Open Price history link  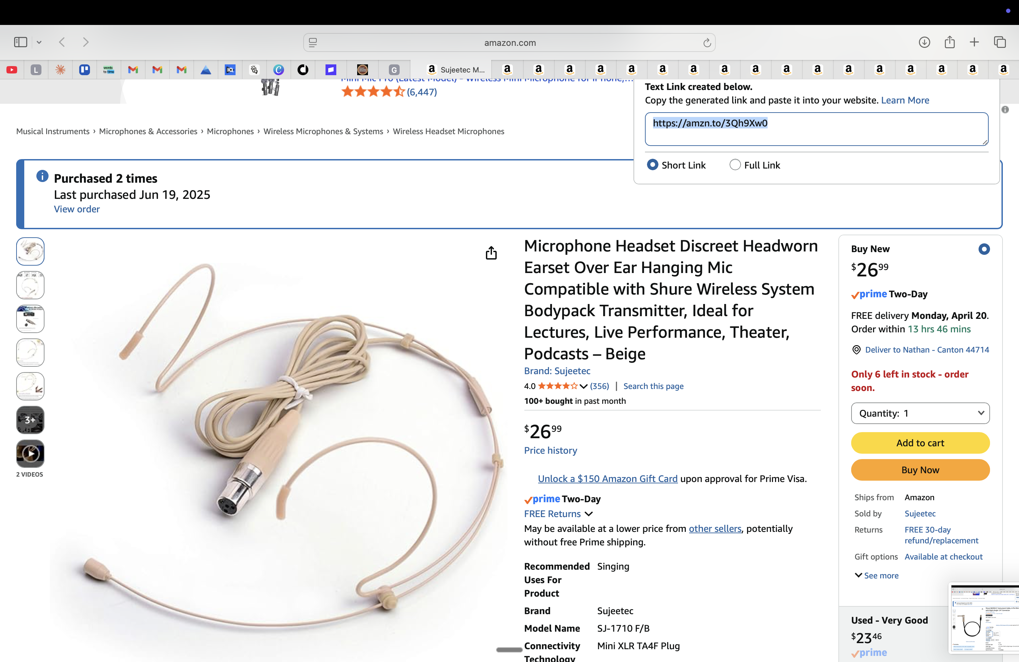[551, 450]
